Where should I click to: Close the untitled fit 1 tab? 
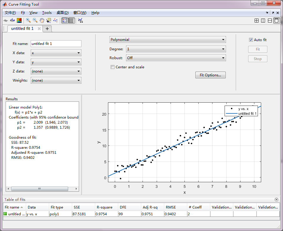tap(39, 29)
